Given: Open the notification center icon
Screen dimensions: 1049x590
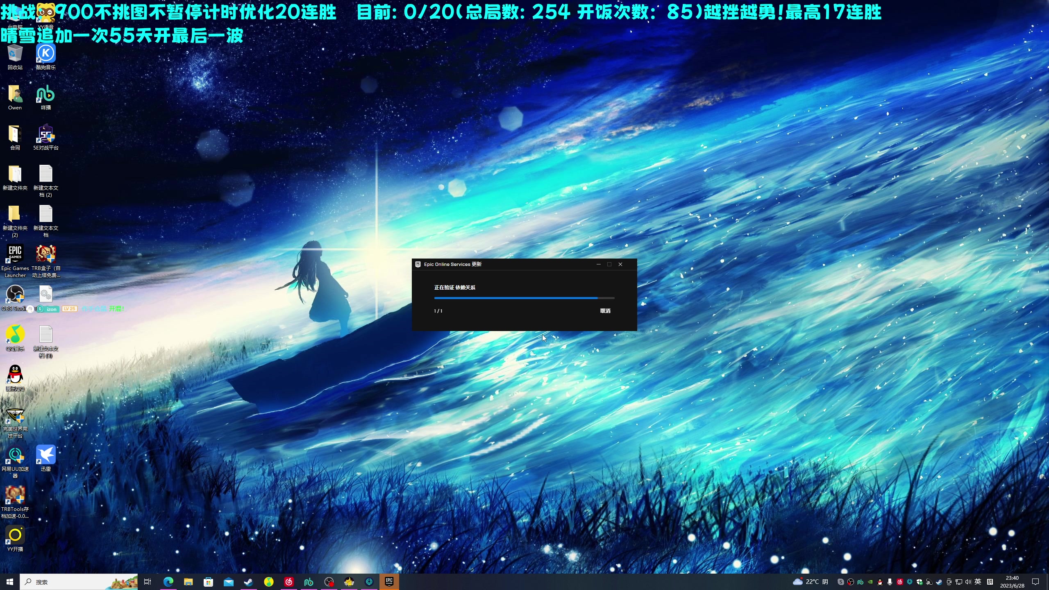Looking at the screenshot, I should pyautogui.click(x=1035, y=582).
